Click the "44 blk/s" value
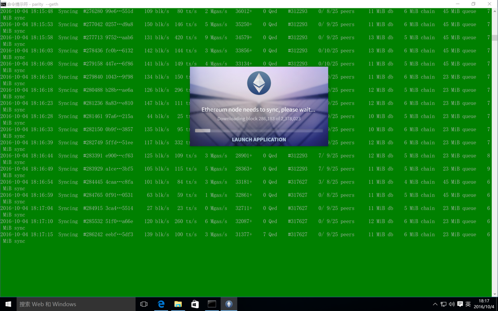Image resolution: width=498 pixels, height=311 pixels. tap(158, 116)
